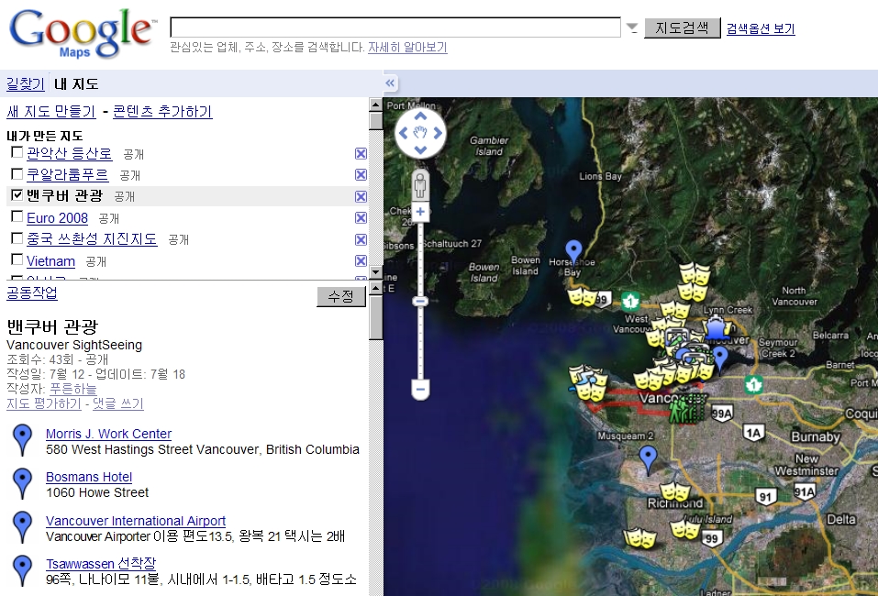
Task: Pan the map right with the arrow control
Action: 438,133
